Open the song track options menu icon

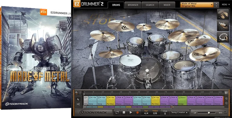[226, 93]
